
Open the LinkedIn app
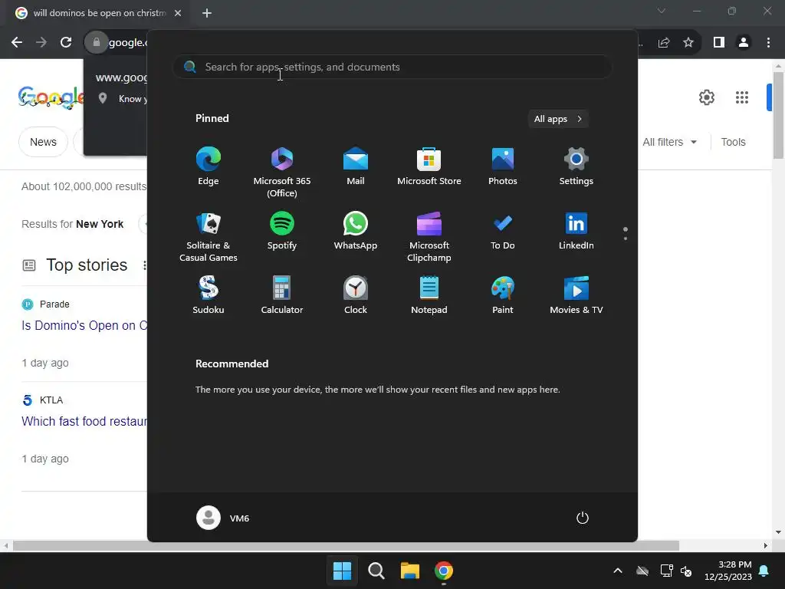tap(576, 231)
